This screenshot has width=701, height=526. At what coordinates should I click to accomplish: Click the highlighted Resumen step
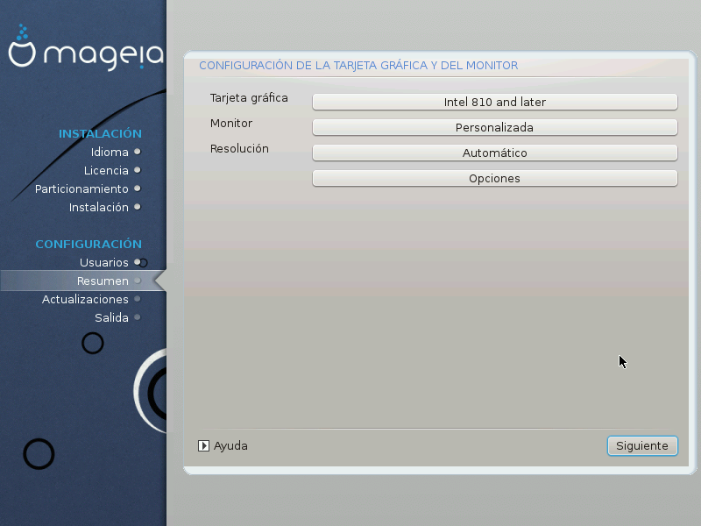coord(83,281)
